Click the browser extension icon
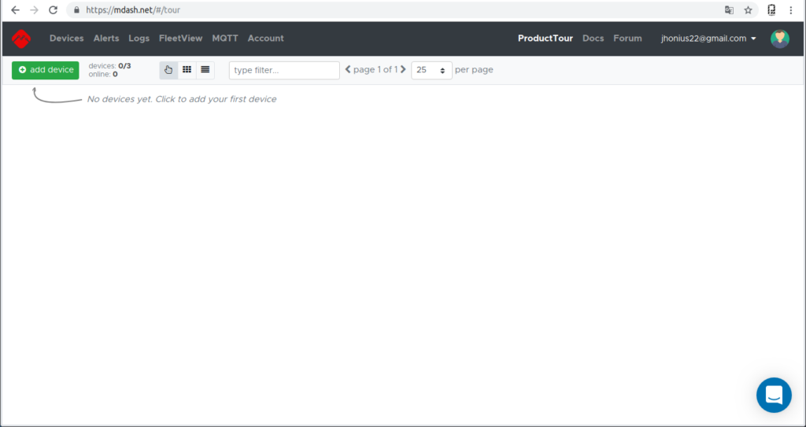 [771, 9]
